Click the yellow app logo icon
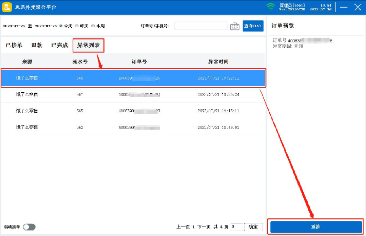Image resolution: width=366 pixels, height=236 pixels. [x=7, y=7]
